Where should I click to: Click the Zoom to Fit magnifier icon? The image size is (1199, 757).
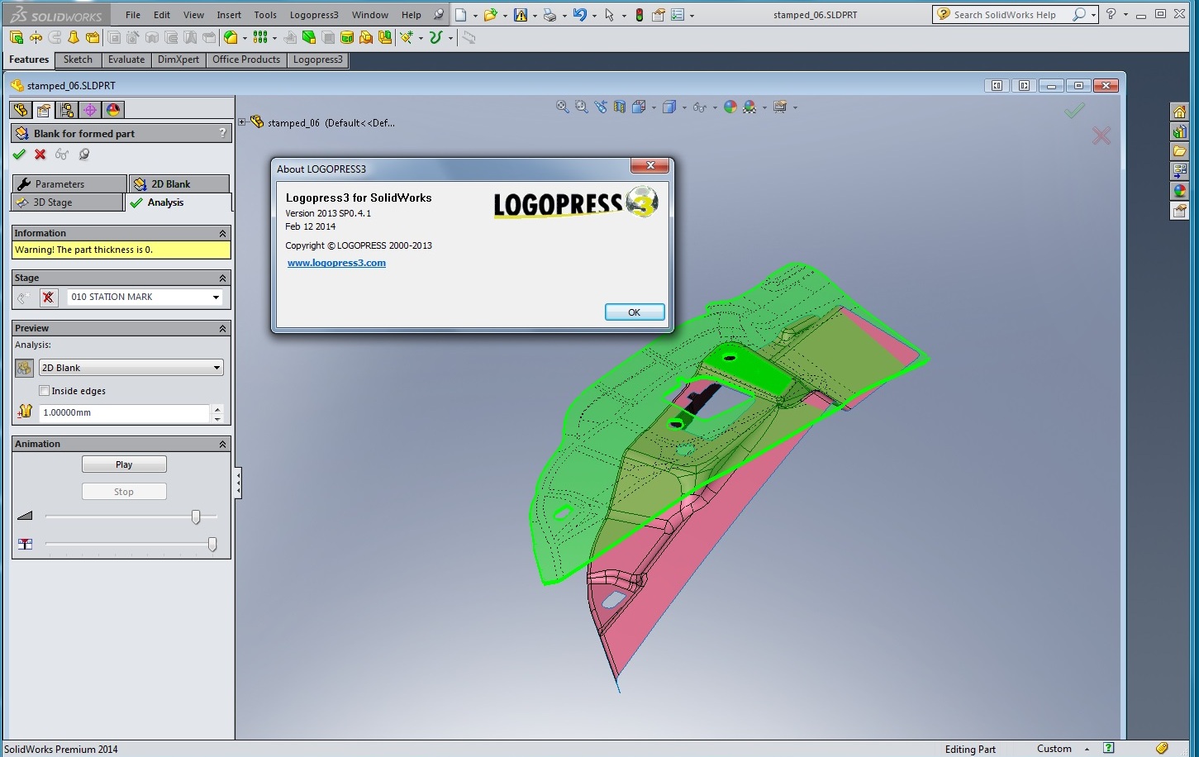(562, 107)
